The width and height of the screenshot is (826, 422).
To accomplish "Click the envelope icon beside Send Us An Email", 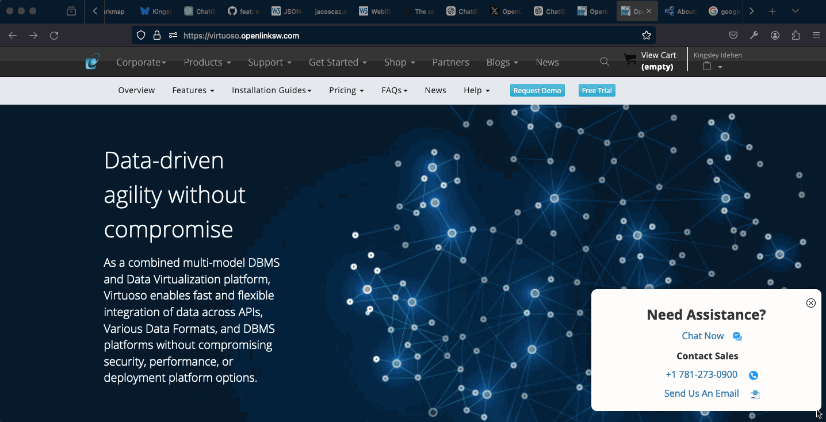I will 755,394.
